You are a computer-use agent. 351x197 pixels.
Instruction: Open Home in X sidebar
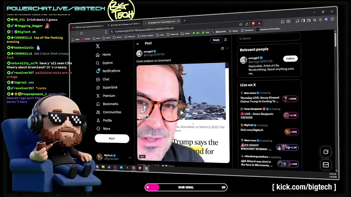pos(103,54)
